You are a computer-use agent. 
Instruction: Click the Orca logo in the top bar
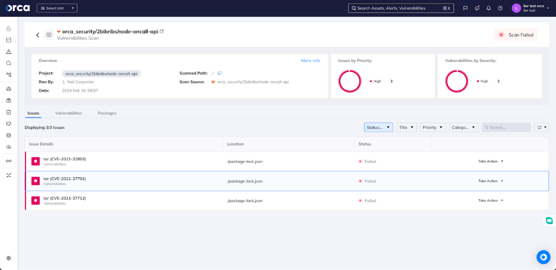[18, 8]
